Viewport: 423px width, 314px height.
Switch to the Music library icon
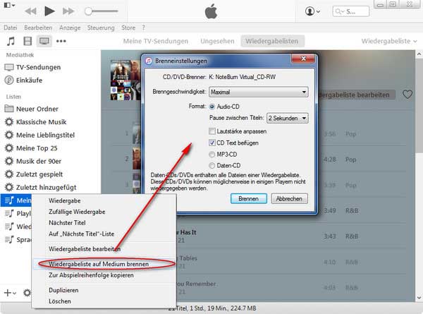coord(11,41)
